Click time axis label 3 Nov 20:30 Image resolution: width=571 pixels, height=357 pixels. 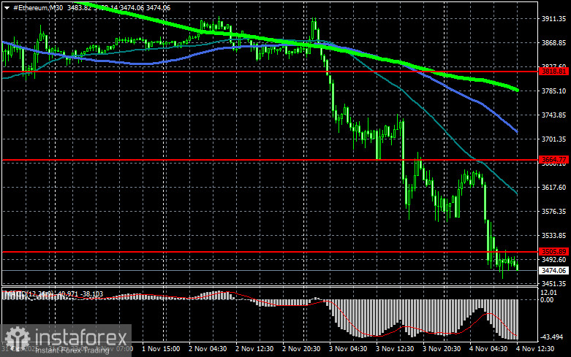(442, 349)
